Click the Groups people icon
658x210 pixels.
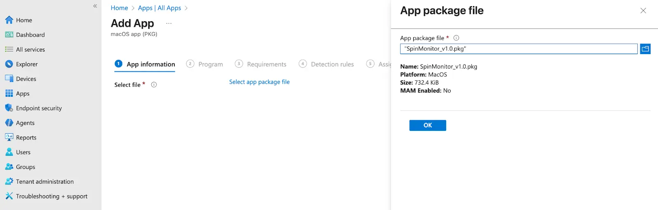point(9,167)
